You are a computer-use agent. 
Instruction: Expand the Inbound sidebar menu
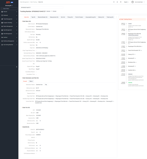tap(9, 12)
